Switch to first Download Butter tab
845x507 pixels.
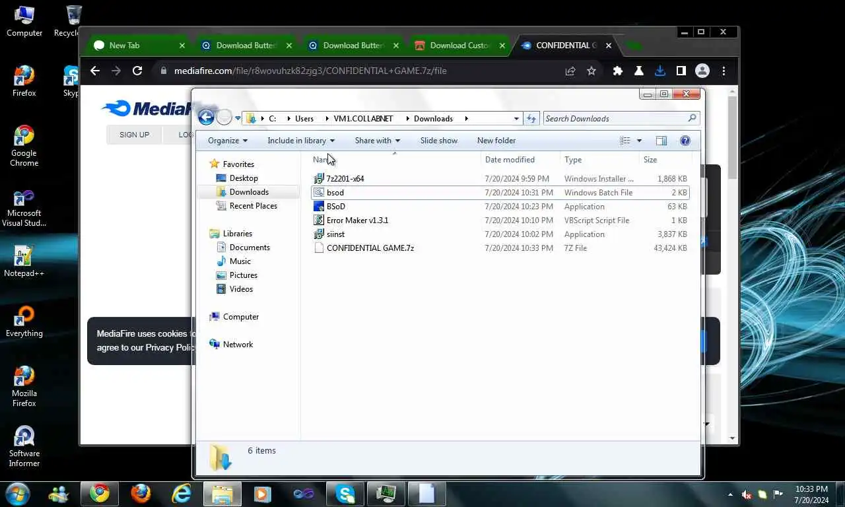(x=246, y=46)
